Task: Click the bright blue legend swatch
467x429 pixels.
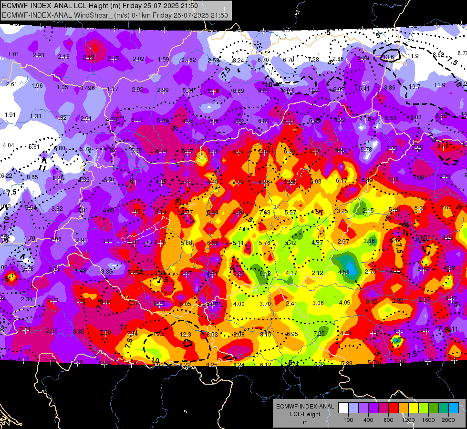Action: (454, 408)
